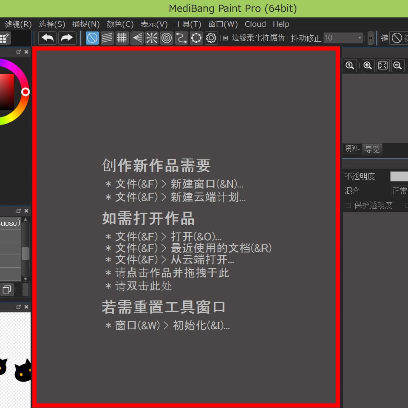Click the edit-canvas icon at toolbar's left end
This screenshot has height=408, width=408.
(5, 38)
